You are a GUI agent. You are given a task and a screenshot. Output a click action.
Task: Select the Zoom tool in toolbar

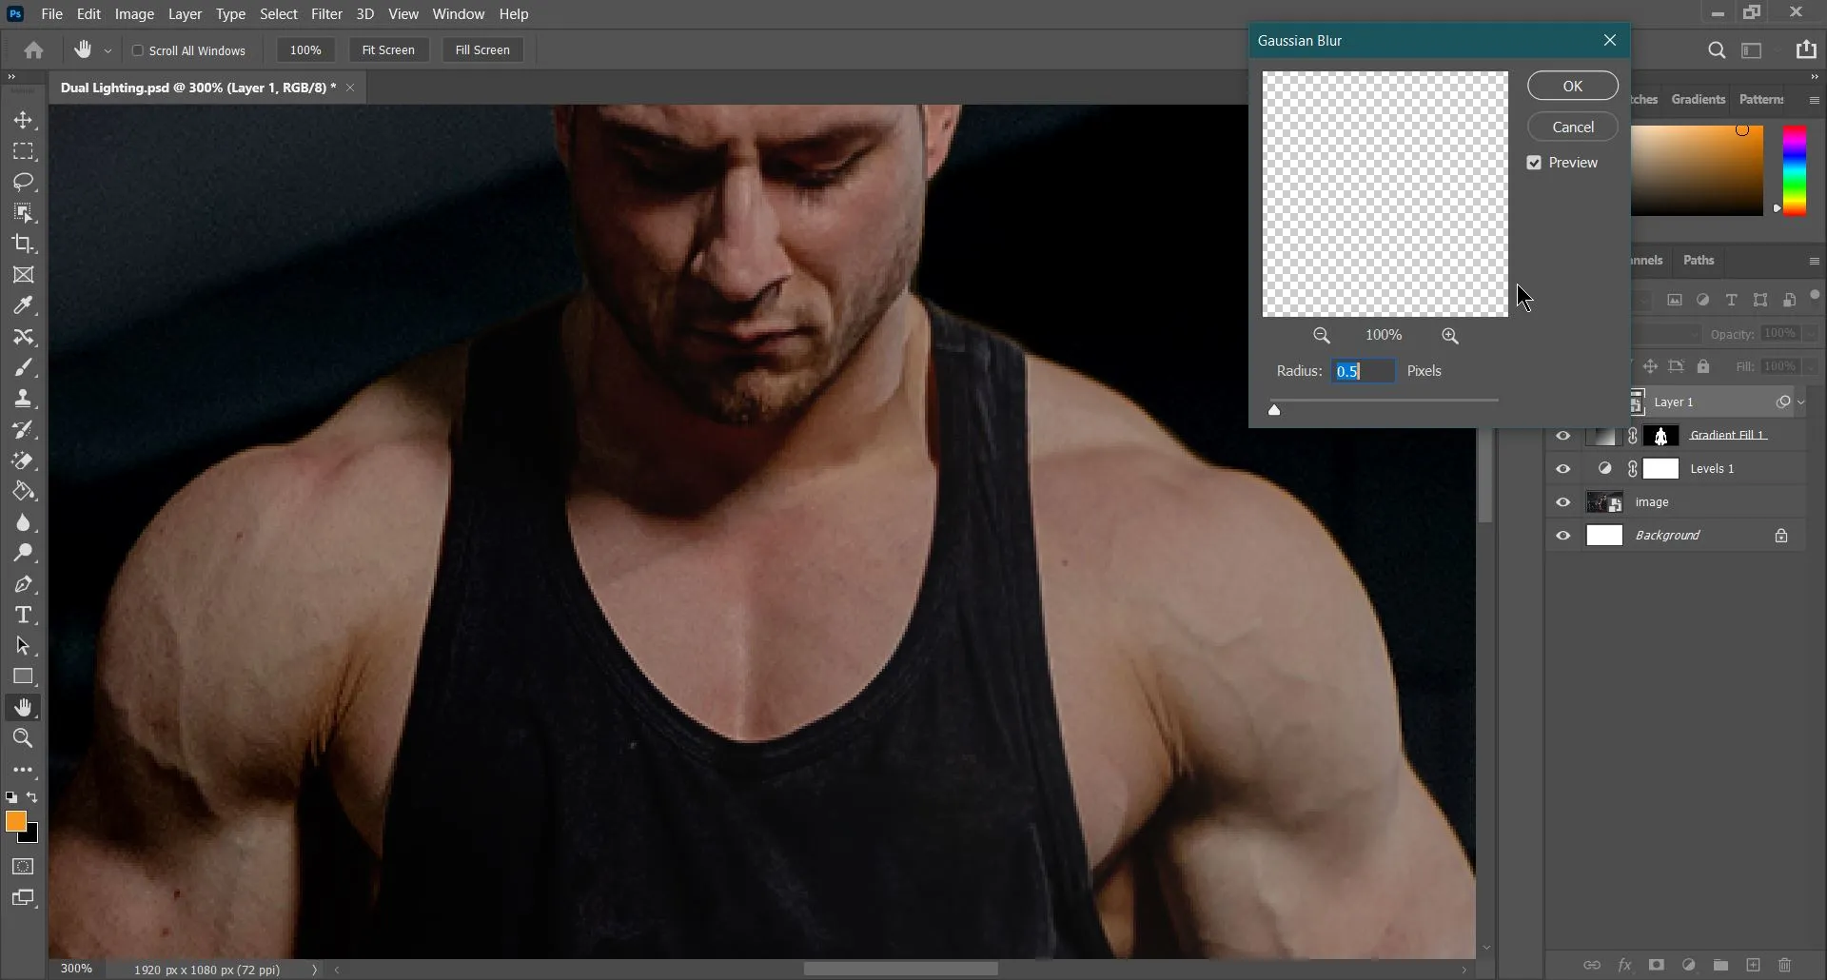point(24,739)
